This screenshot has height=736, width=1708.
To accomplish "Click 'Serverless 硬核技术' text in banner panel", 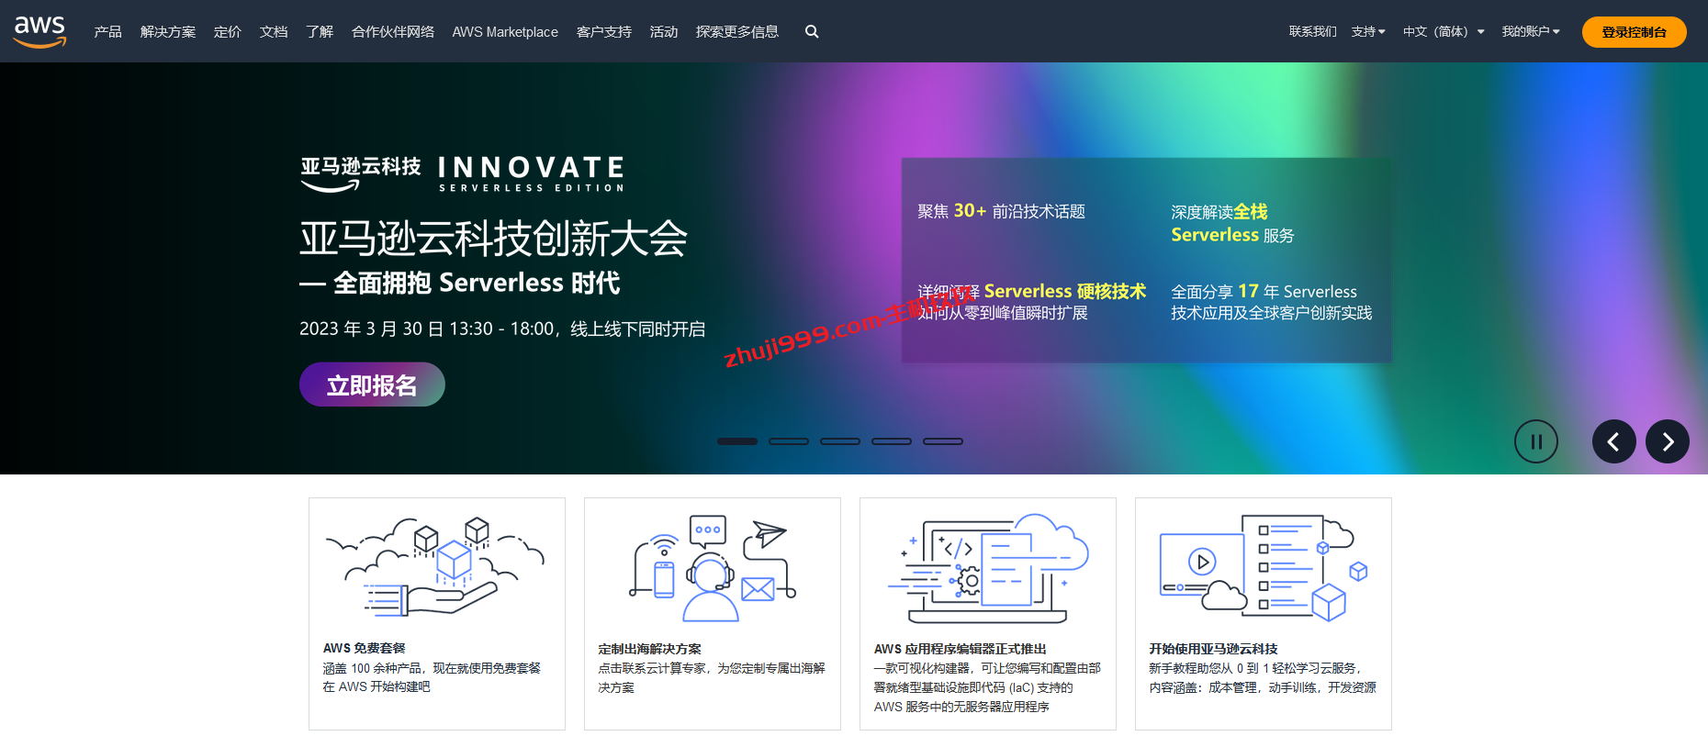I will [x=1065, y=291].
